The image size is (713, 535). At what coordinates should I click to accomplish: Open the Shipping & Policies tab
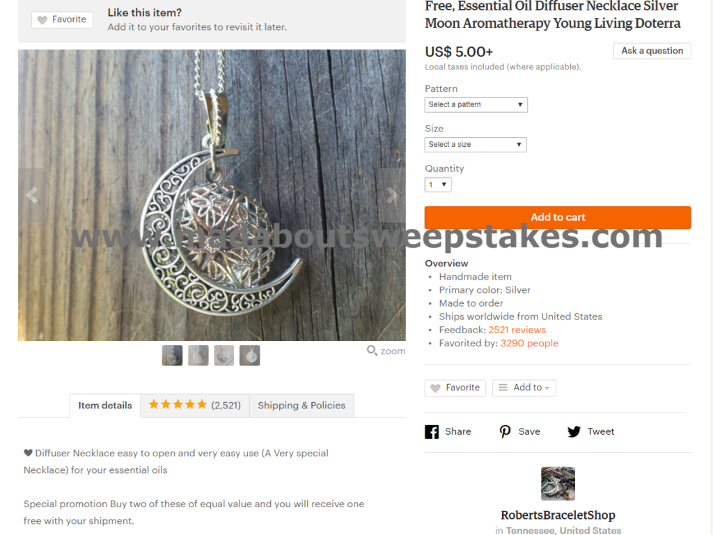[301, 406]
